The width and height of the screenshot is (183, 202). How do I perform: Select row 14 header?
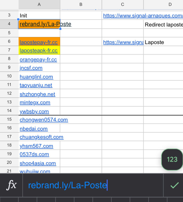click(9, 111)
